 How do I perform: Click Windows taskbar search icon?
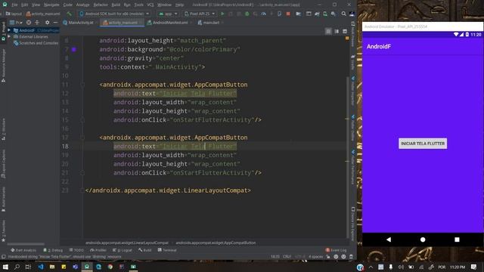click(x=17, y=267)
